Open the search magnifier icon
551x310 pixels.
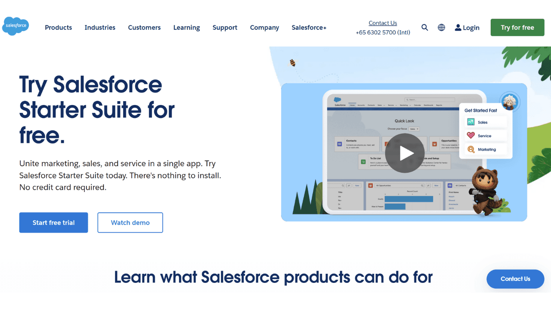point(425,28)
